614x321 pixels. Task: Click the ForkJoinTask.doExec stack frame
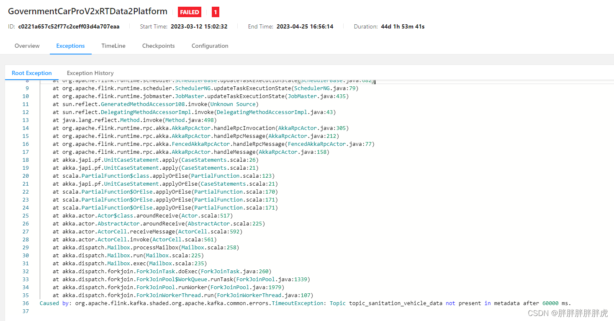pyautogui.click(x=162, y=272)
